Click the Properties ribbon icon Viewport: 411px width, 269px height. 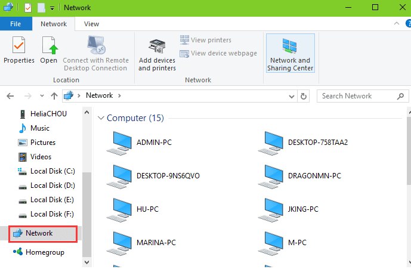pos(18,50)
